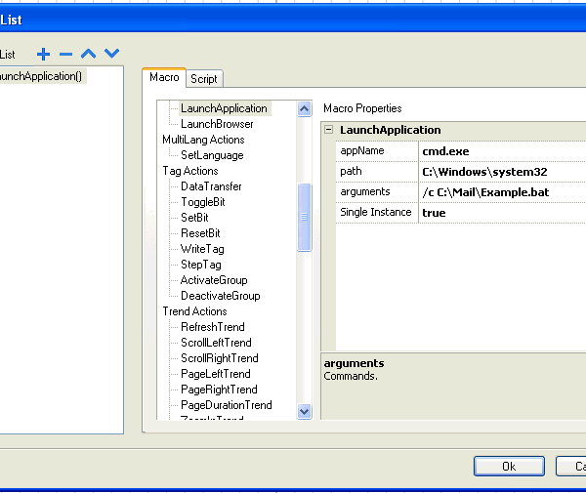Screen dimensions: 586x493
Task: Collapse the LaunchApplication property group
Action: click(x=329, y=130)
